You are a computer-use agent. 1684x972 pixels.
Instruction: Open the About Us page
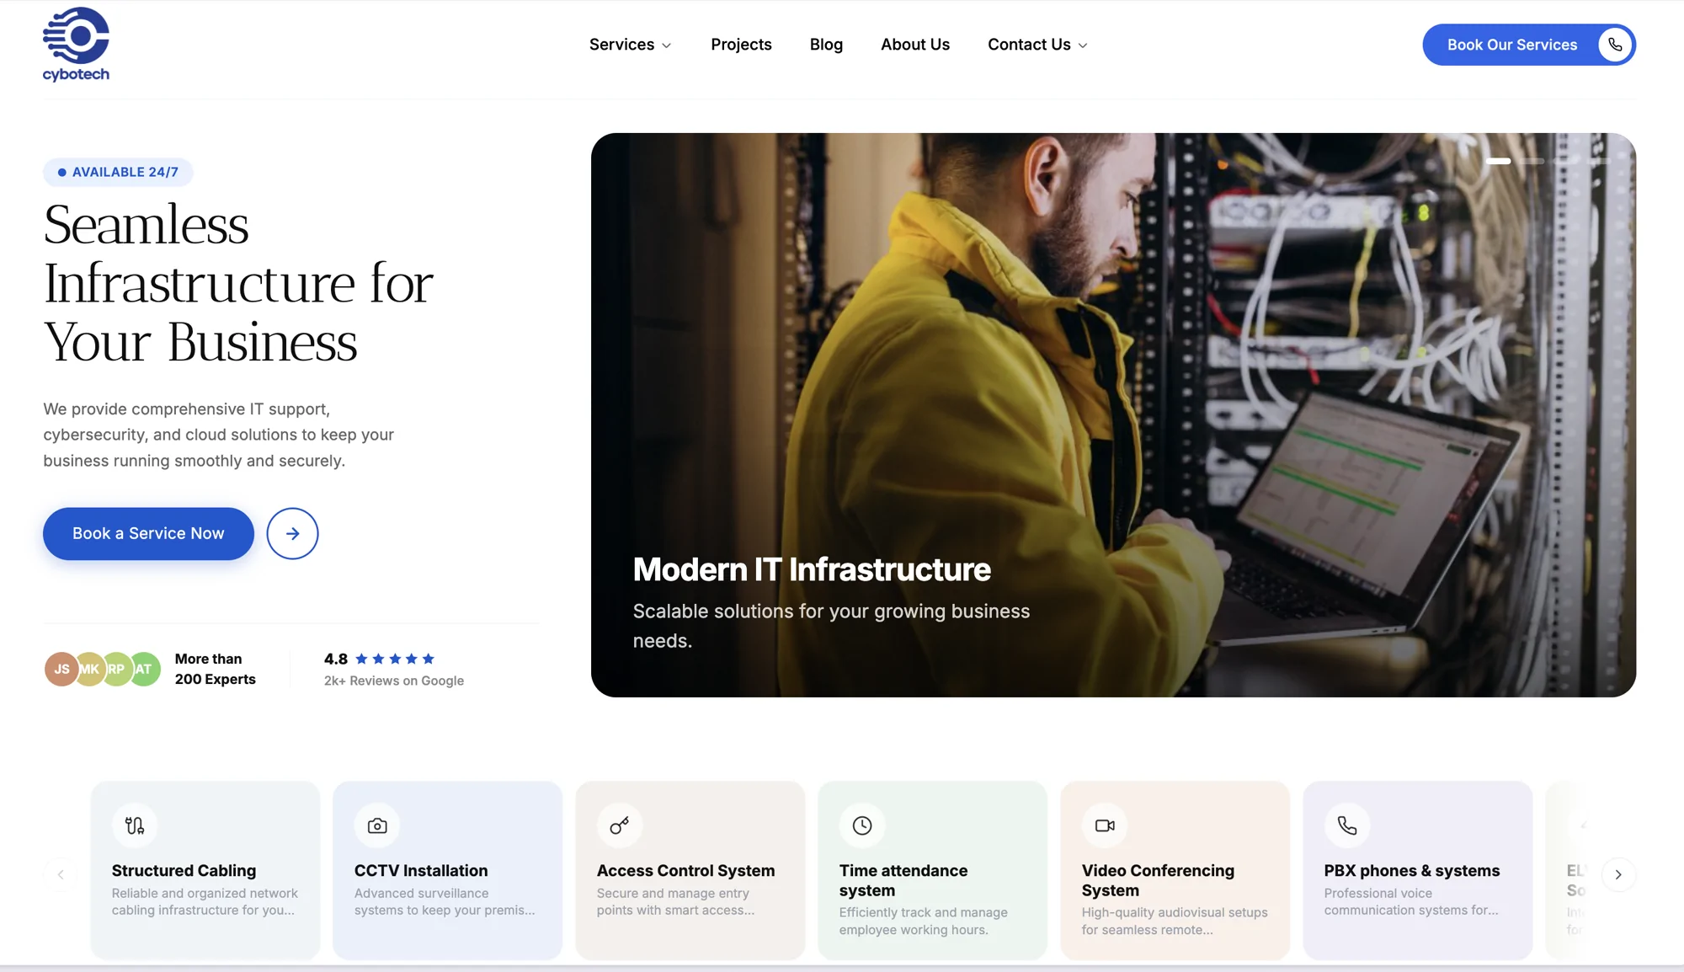pos(915,45)
